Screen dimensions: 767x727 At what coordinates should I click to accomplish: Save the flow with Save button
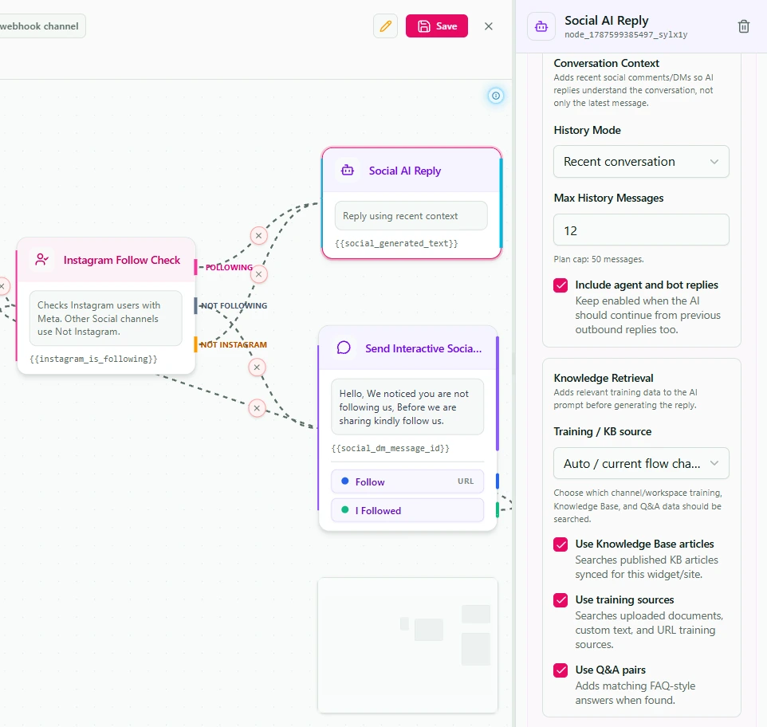click(437, 26)
